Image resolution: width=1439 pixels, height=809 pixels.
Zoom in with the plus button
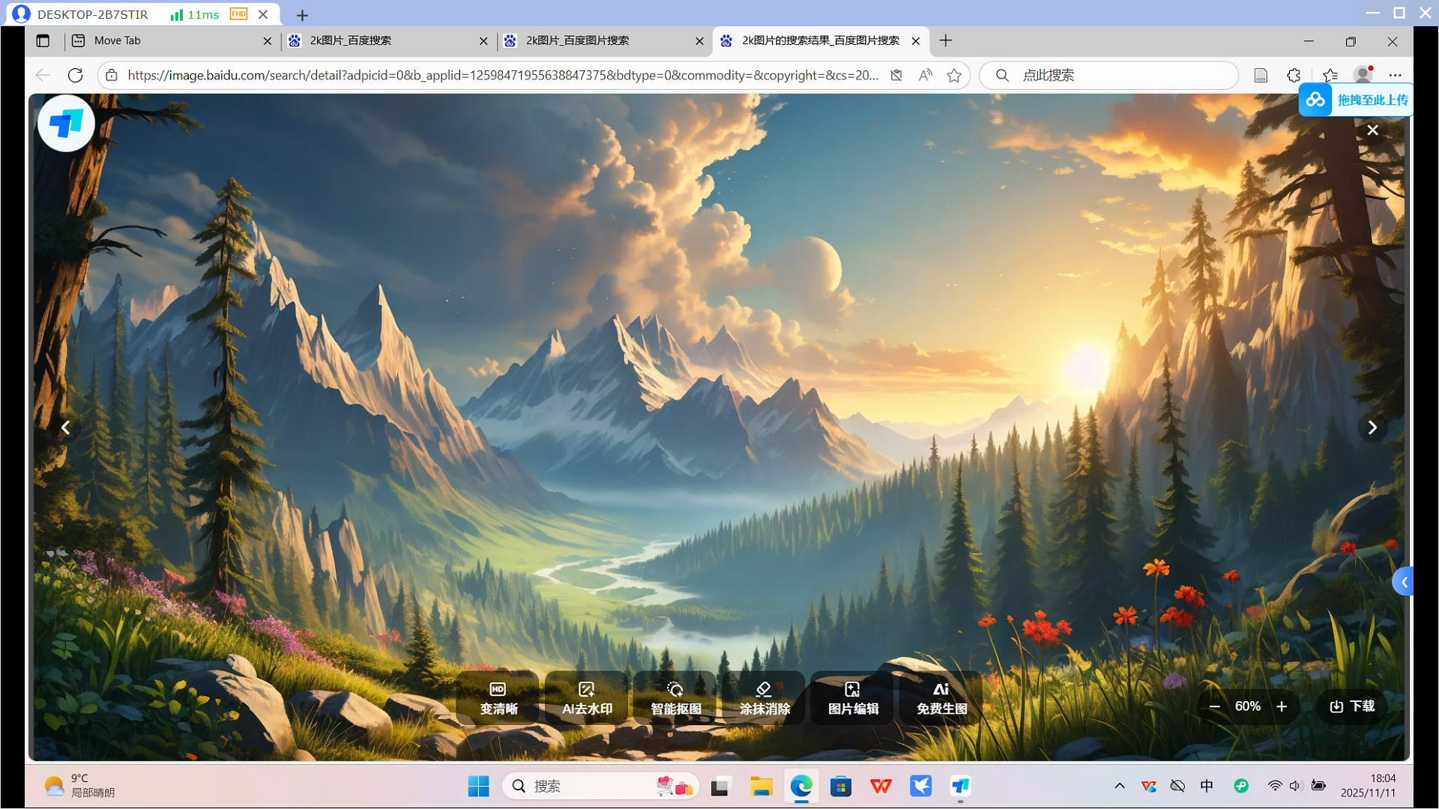(1282, 706)
